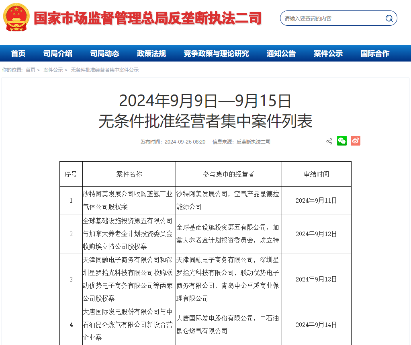Click the article title 无条件批准经营者集中案件列表

pos(205,121)
